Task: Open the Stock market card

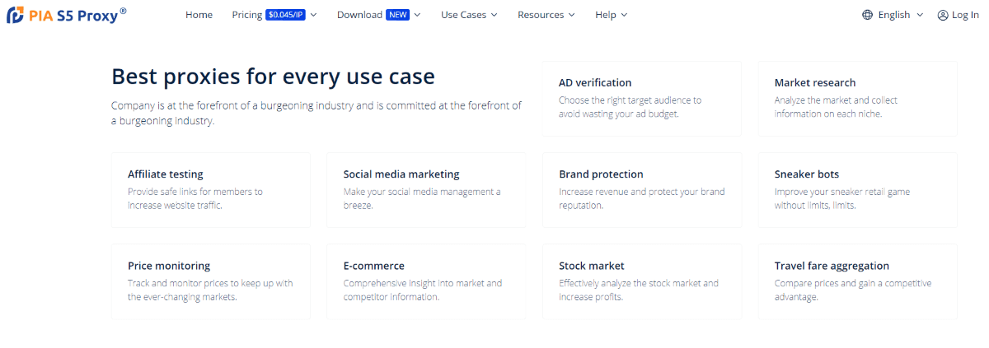Action: tap(642, 281)
